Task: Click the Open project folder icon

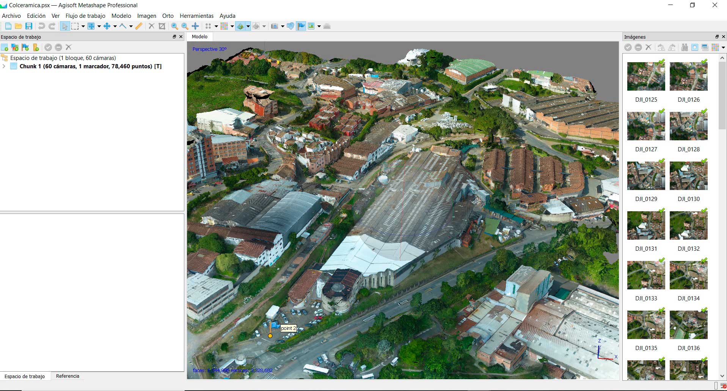Action: [x=18, y=26]
